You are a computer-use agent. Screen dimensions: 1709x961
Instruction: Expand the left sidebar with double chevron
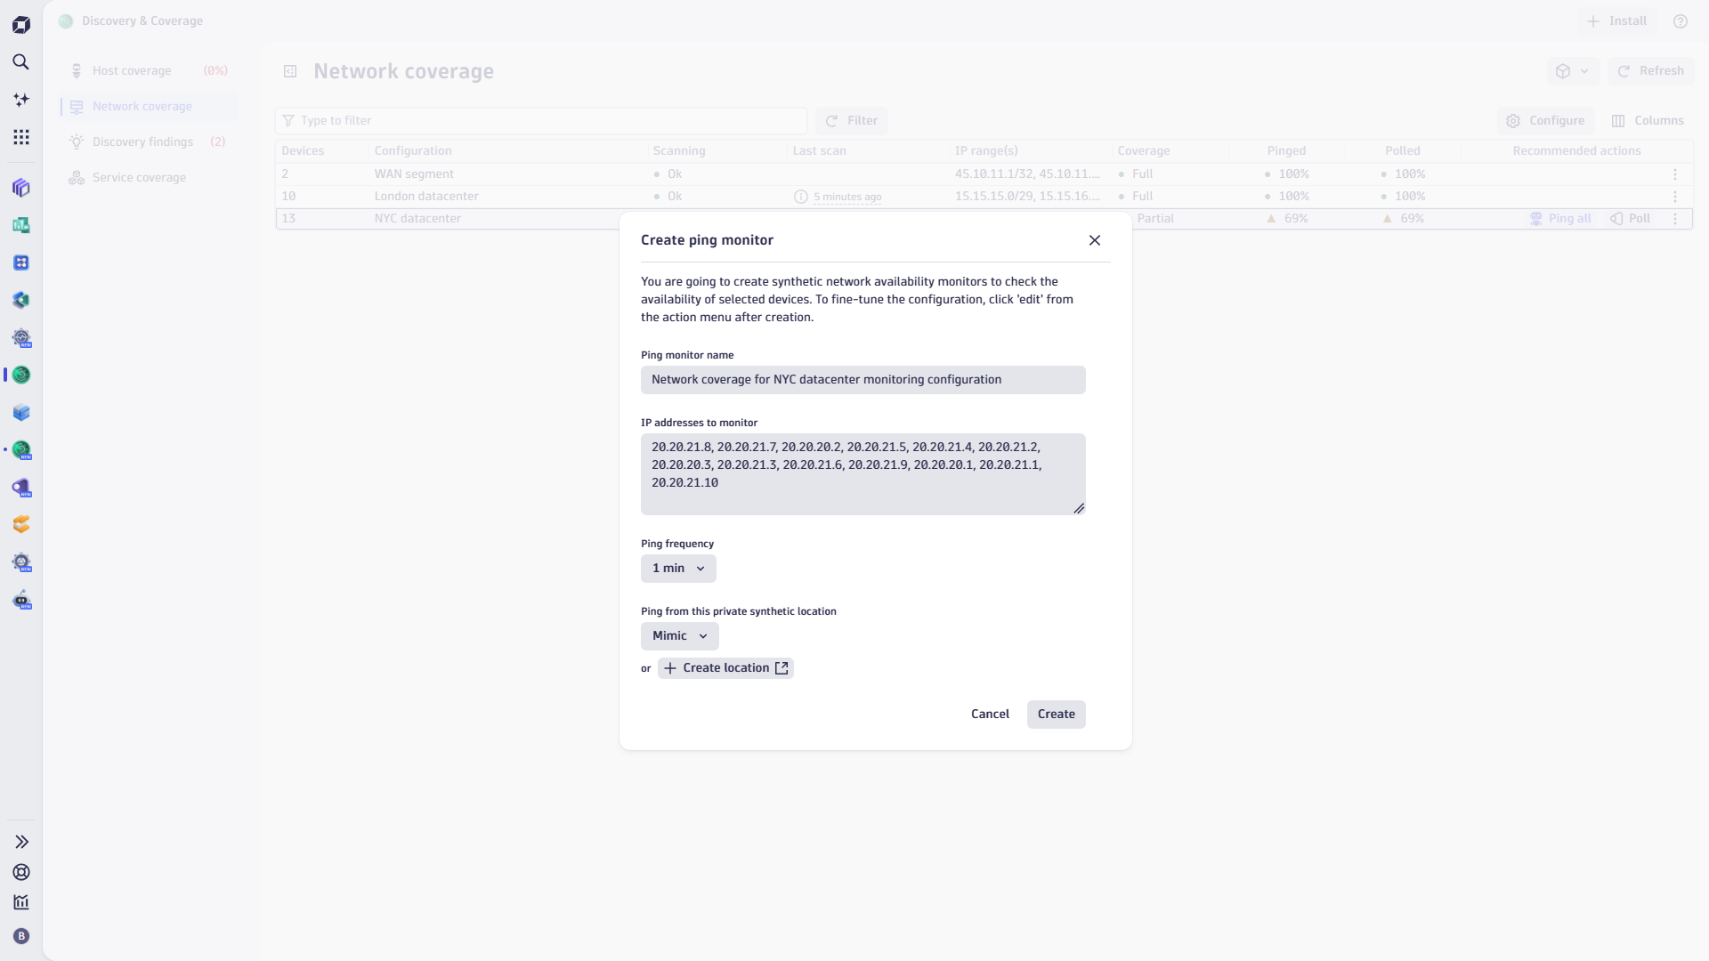point(21,842)
